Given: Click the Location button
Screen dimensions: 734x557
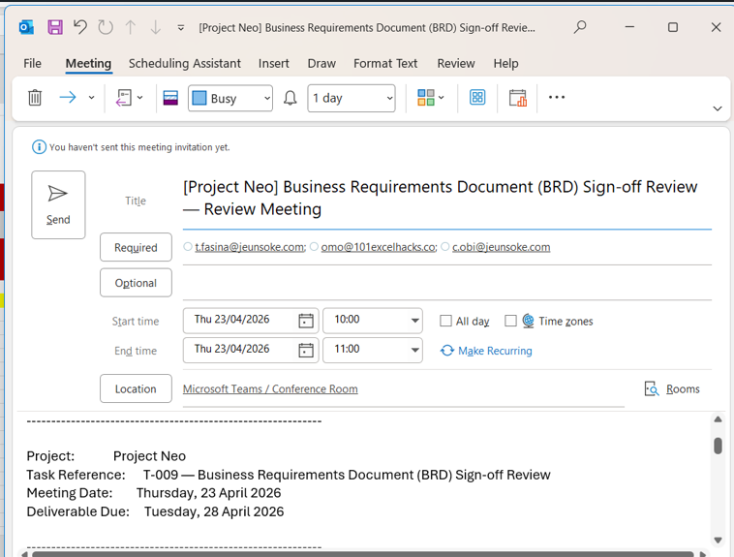Looking at the screenshot, I should click(136, 388).
